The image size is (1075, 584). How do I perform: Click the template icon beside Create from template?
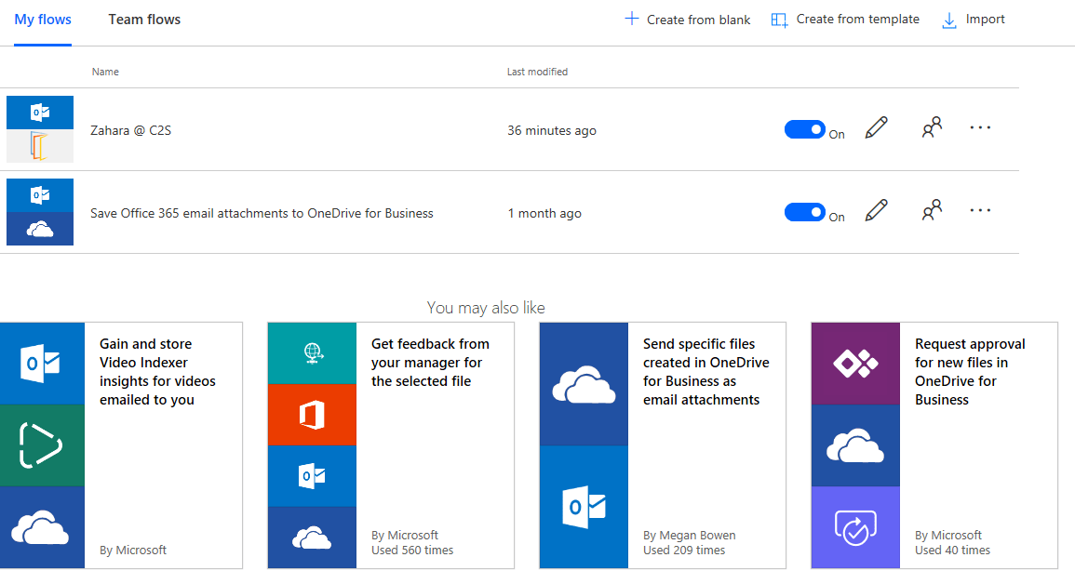[x=780, y=20]
